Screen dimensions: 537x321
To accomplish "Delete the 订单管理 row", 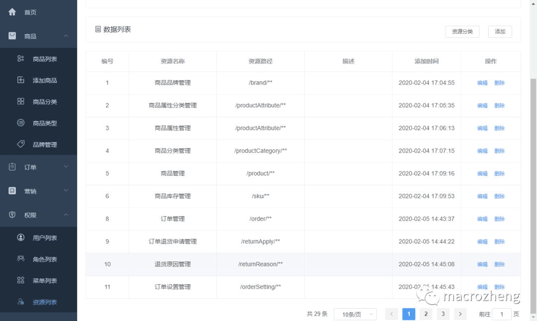I will point(499,219).
